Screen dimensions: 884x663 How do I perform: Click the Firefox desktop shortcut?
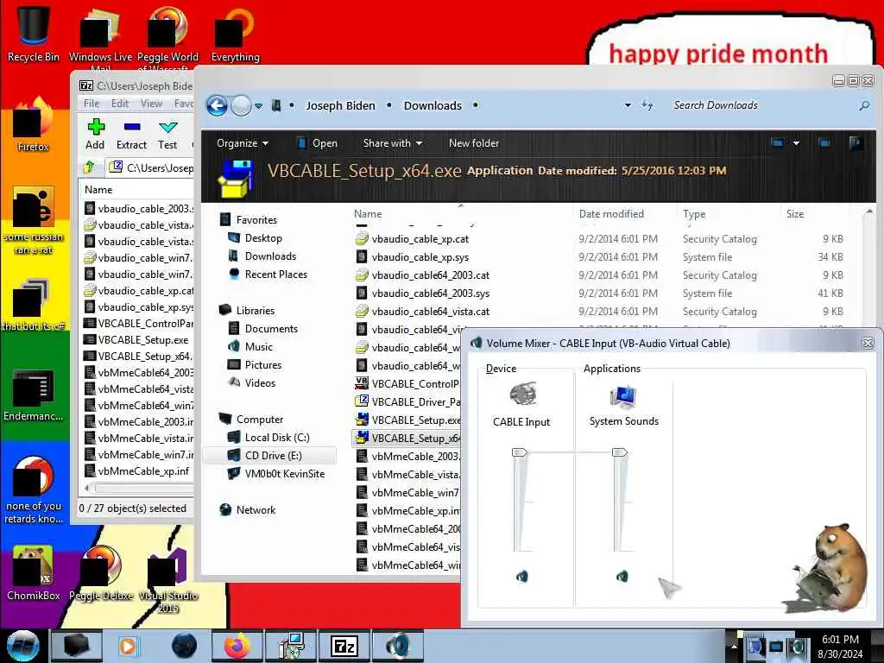[x=34, y=125]
